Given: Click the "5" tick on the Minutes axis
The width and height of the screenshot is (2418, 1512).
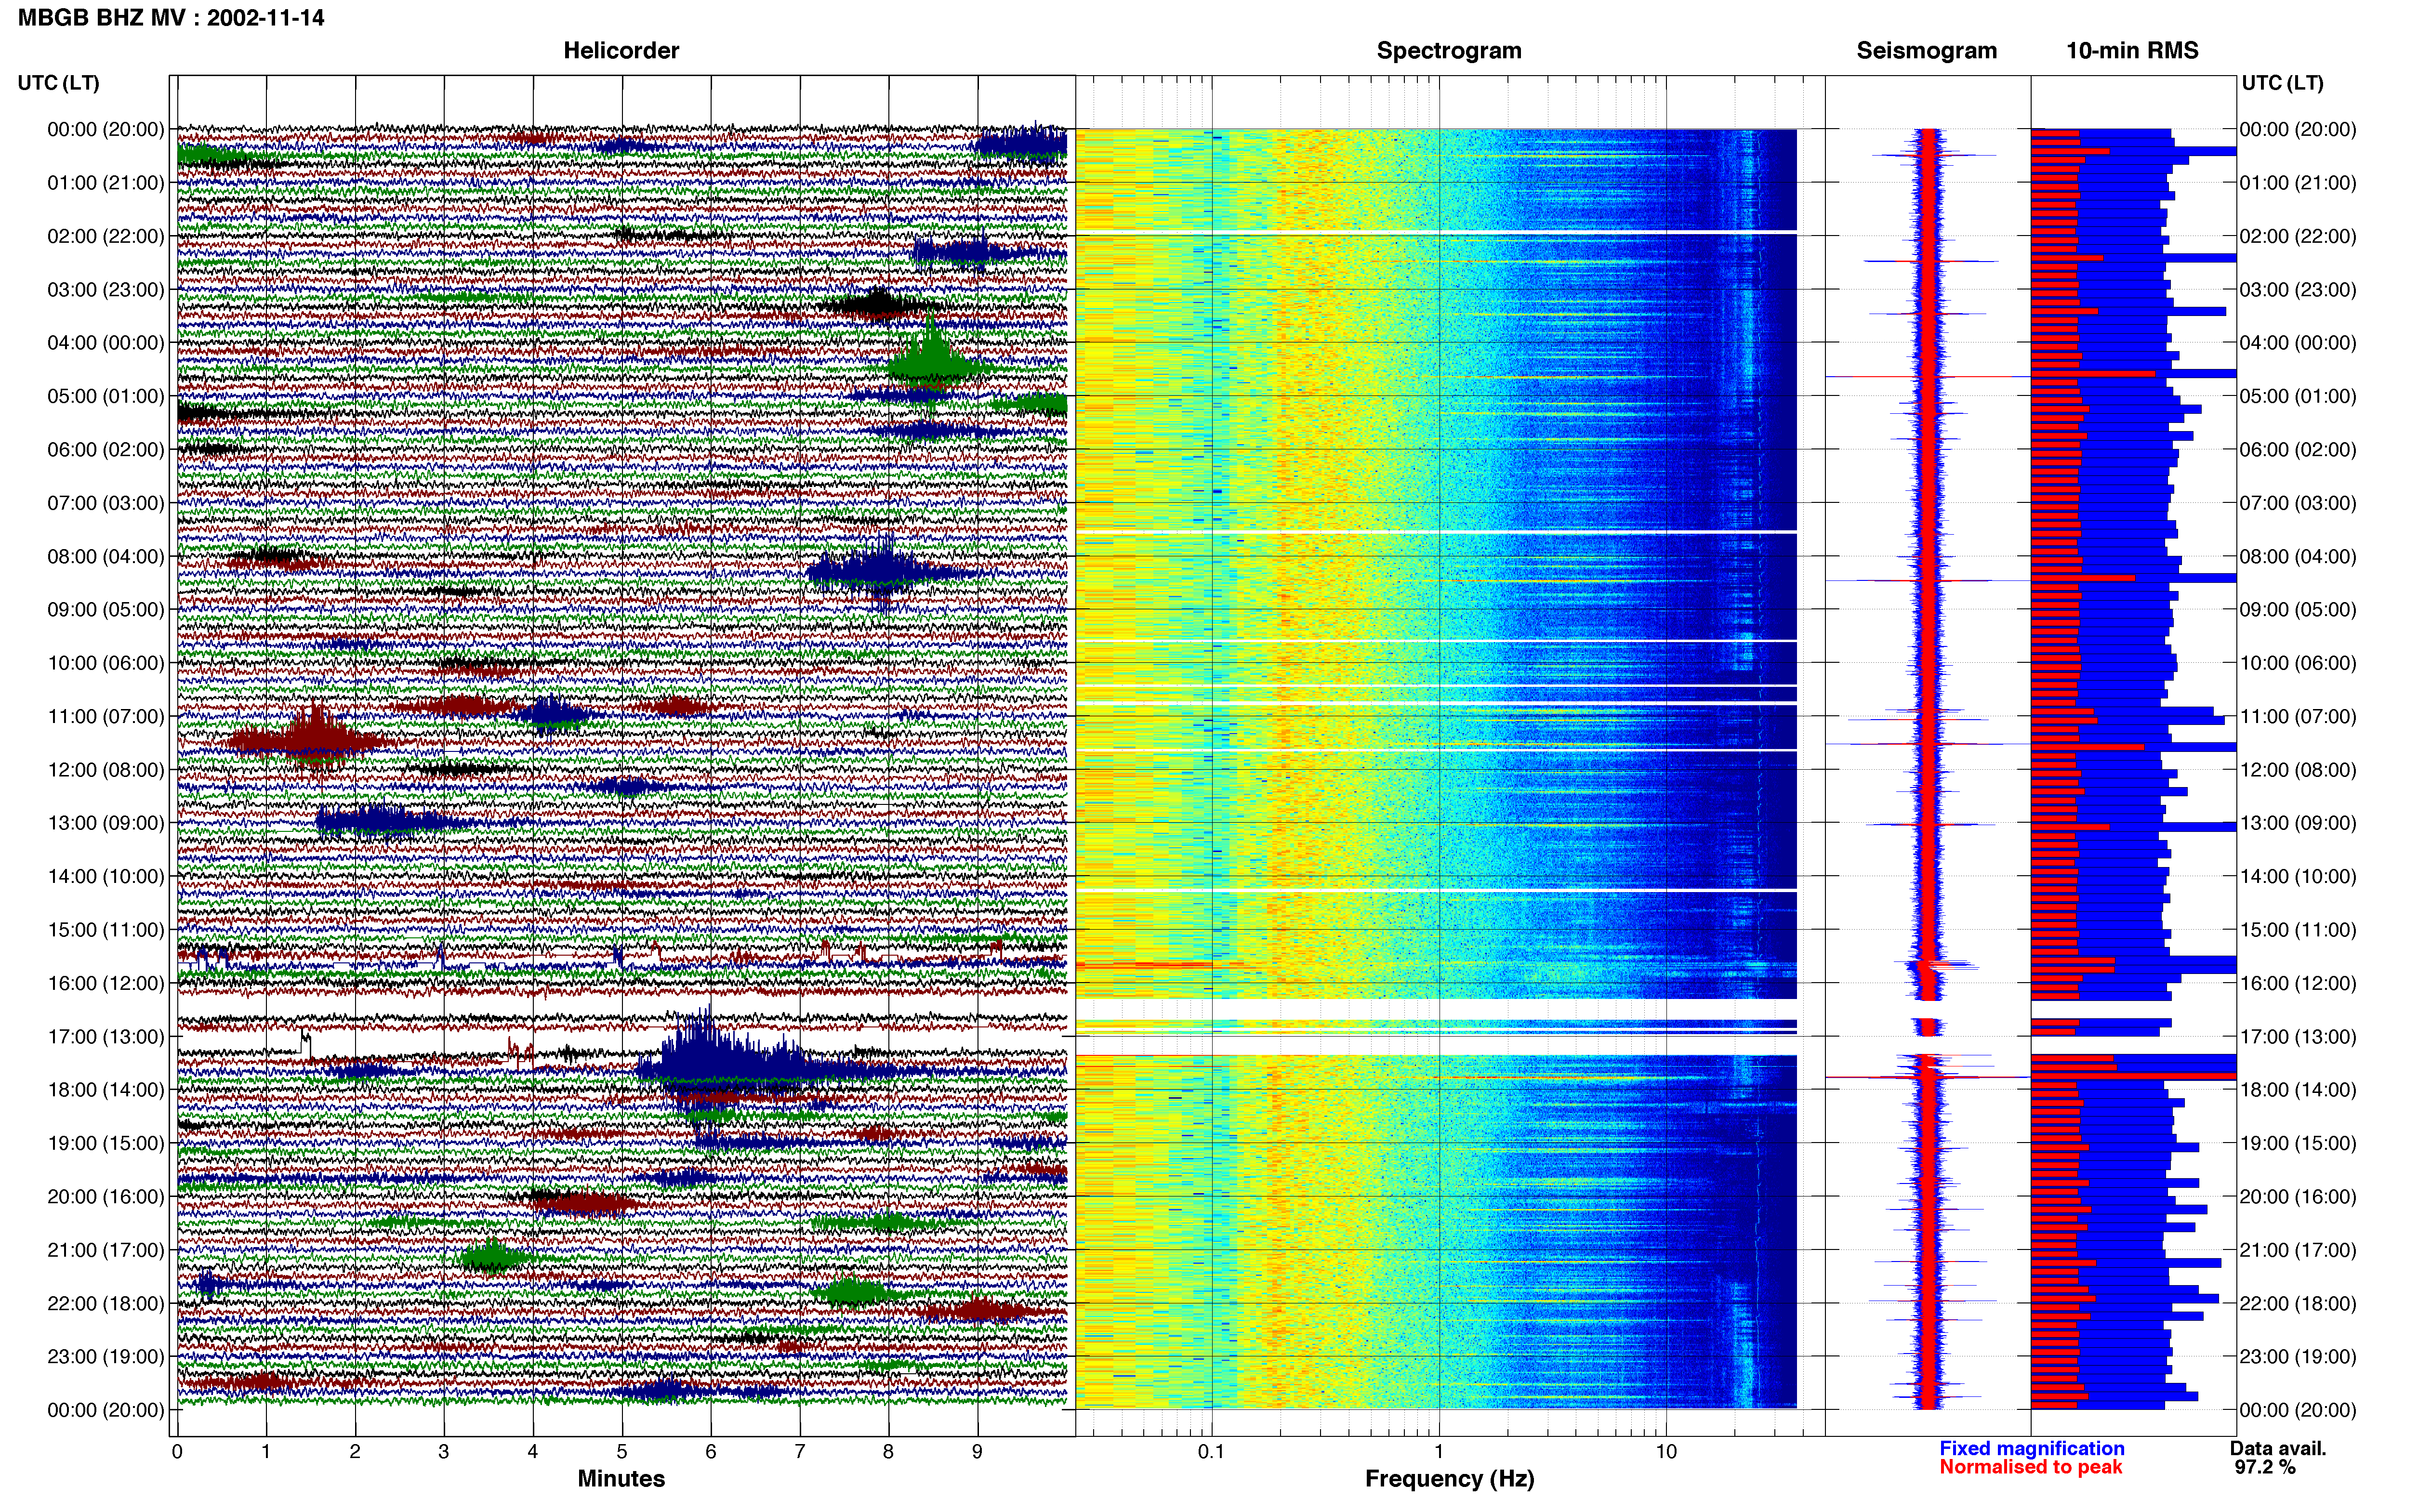Looking at the screenshot, I should (622, 1452).
